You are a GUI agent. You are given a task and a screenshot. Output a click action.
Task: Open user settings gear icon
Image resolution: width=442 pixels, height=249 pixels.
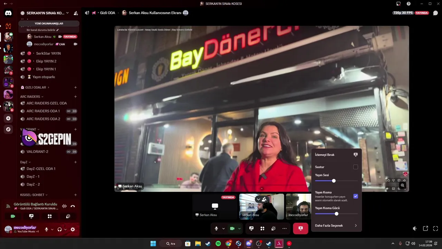(x=73, y=229)
